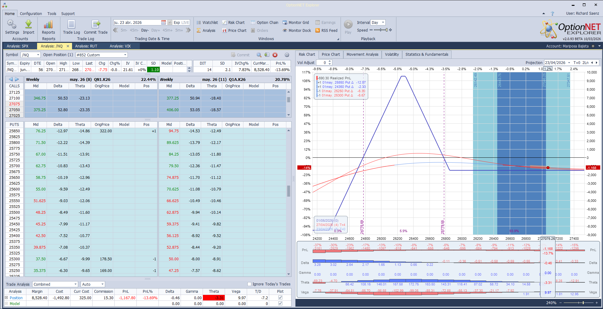Image resolution: width=603 pixels, height=309 pixels.
Task: Toggle the Position row Plot checkbox
Action: coord(280,297)
